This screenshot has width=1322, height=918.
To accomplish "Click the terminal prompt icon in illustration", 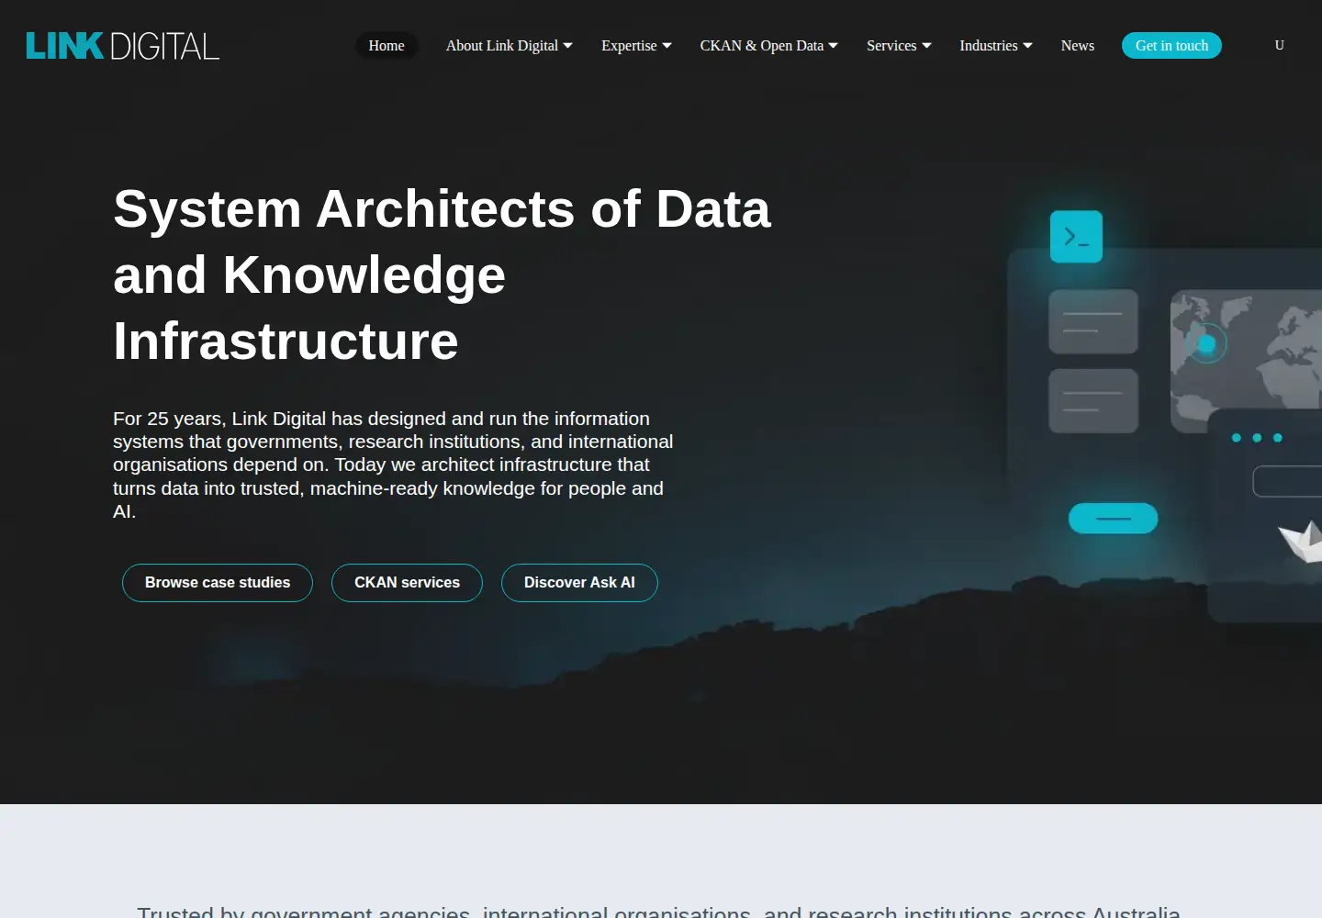I will 1076,237.
